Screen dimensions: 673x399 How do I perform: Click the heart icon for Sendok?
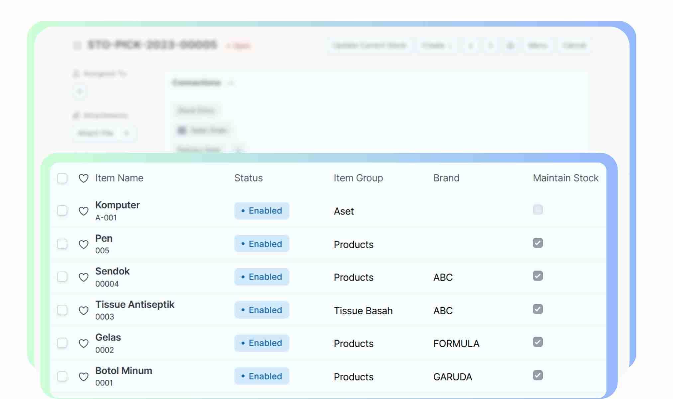tap(83, 277)
